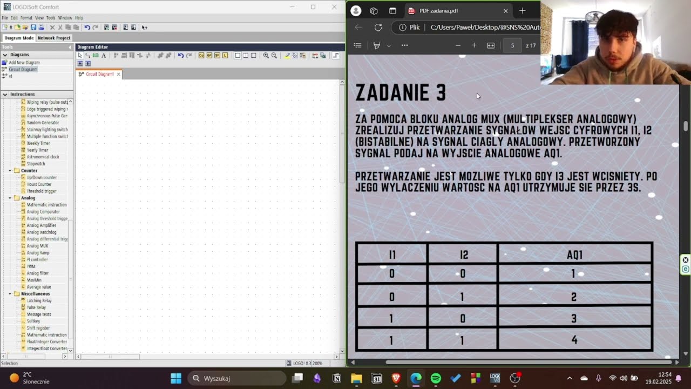Collapse the Instructions section header

click(x=5, y=94)
